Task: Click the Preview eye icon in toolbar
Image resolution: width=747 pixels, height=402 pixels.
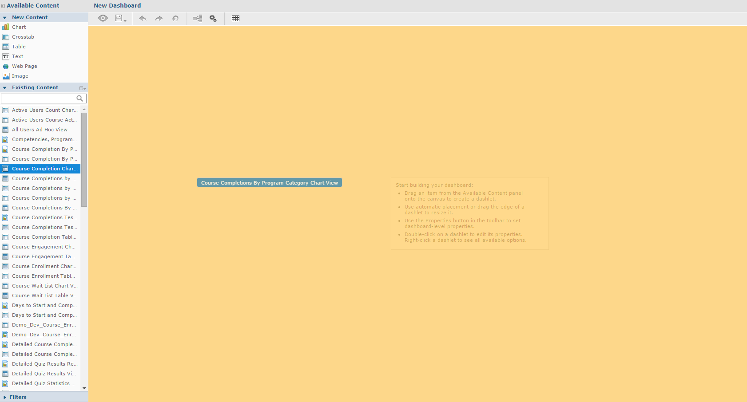Action: click(103, 18)
